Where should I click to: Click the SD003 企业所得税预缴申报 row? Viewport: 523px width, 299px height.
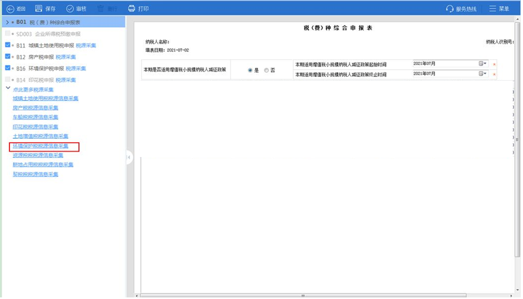pos(64,34)
